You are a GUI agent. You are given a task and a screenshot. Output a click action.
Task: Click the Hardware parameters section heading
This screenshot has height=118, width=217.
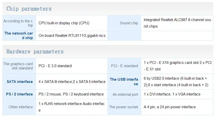tap(35, 52)
